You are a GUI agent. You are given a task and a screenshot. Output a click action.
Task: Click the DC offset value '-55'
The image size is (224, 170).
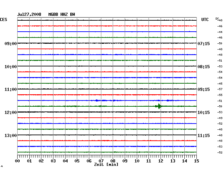point(220,95)
